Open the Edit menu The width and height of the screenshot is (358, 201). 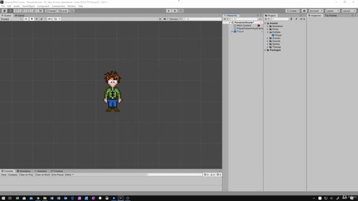tap(9, 6)
